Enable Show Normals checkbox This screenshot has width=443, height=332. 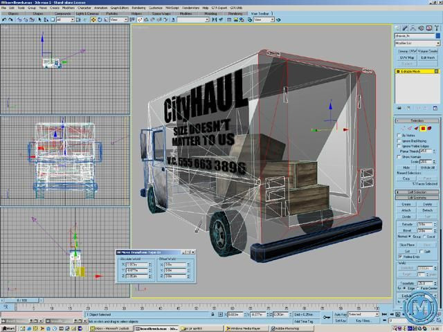[399, 157]
